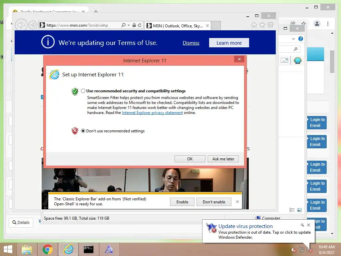Select Use recommended security settings radio
Screen dimensions: 341x256
tap(83, 91)
